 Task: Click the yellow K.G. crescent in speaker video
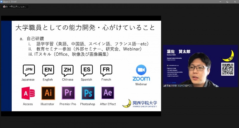[x=228, y=56]
